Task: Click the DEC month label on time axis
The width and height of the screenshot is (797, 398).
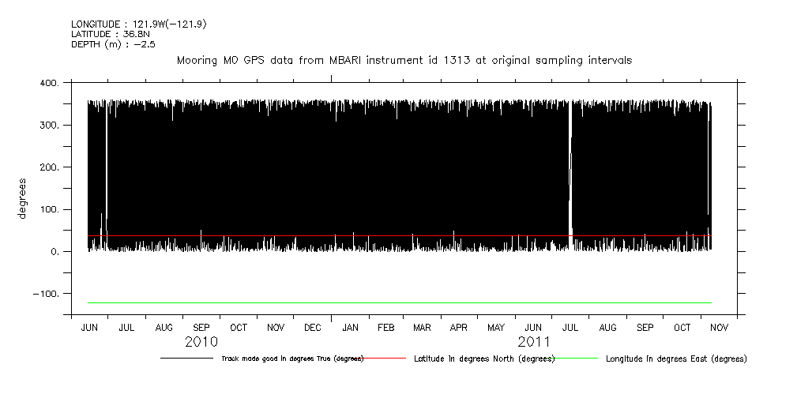Action: 312,327
